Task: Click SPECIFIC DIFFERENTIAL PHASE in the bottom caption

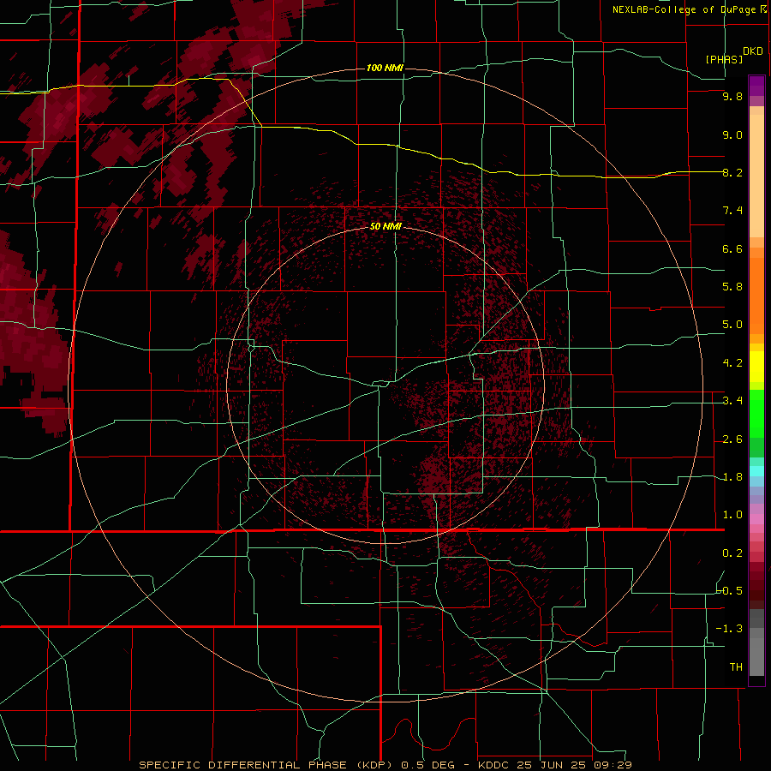Action: click(x=245, y=765)
